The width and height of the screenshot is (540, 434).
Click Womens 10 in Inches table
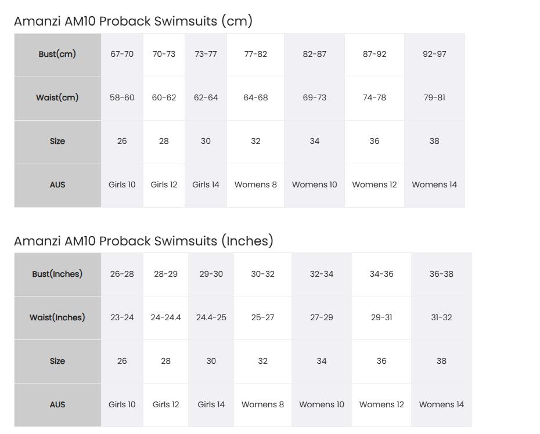click(x=322, y=405)
